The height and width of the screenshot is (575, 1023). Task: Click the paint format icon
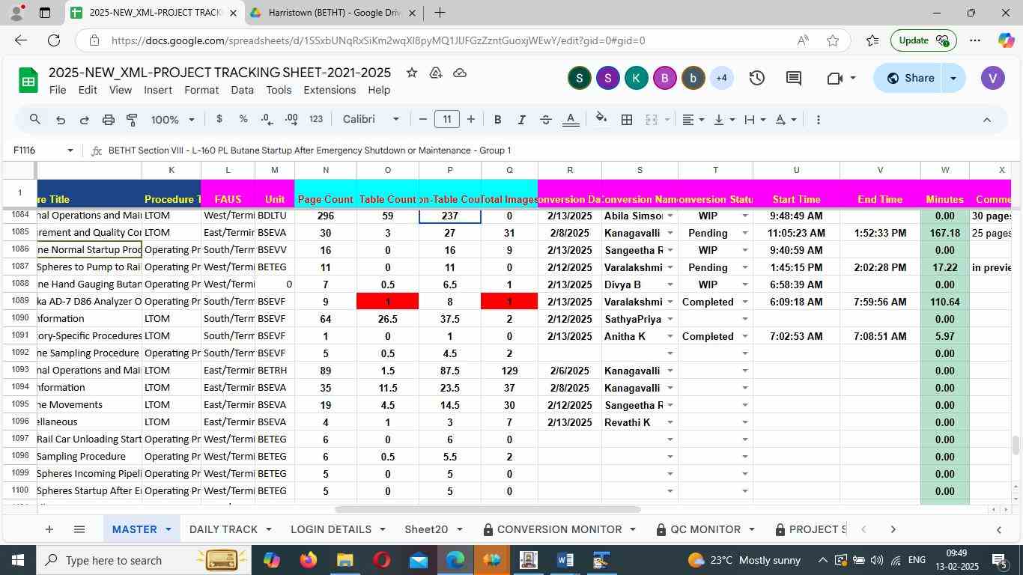tap(132, 120)
